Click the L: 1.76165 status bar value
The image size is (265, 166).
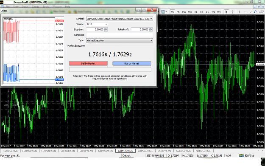pos(202,155)
